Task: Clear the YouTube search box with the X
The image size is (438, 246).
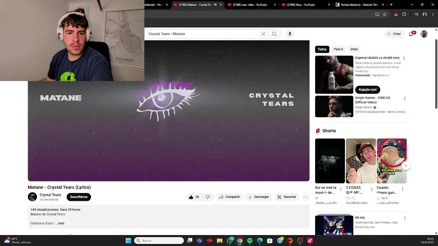Action: click(x=263, y=34)
